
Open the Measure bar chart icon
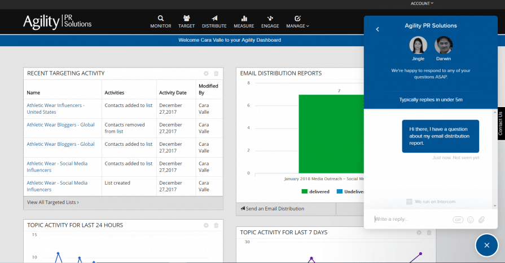[x=244, y=19]
